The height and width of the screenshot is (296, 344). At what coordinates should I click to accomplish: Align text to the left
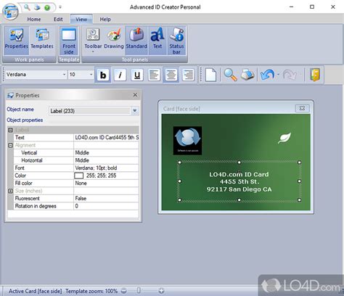(155, 75)
